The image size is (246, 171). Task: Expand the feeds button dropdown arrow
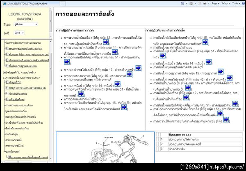(x=195, y=3)
